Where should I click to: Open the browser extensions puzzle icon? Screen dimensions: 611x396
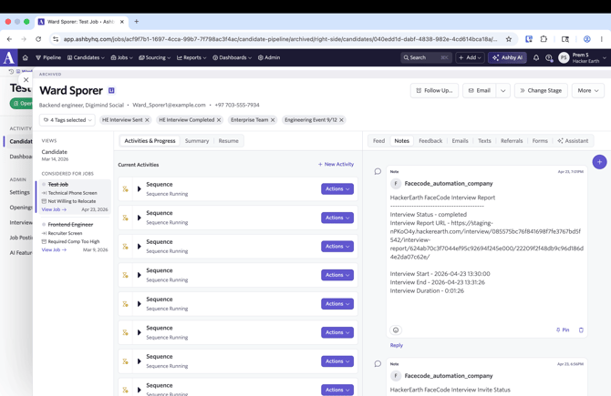(x=544, y=39)
